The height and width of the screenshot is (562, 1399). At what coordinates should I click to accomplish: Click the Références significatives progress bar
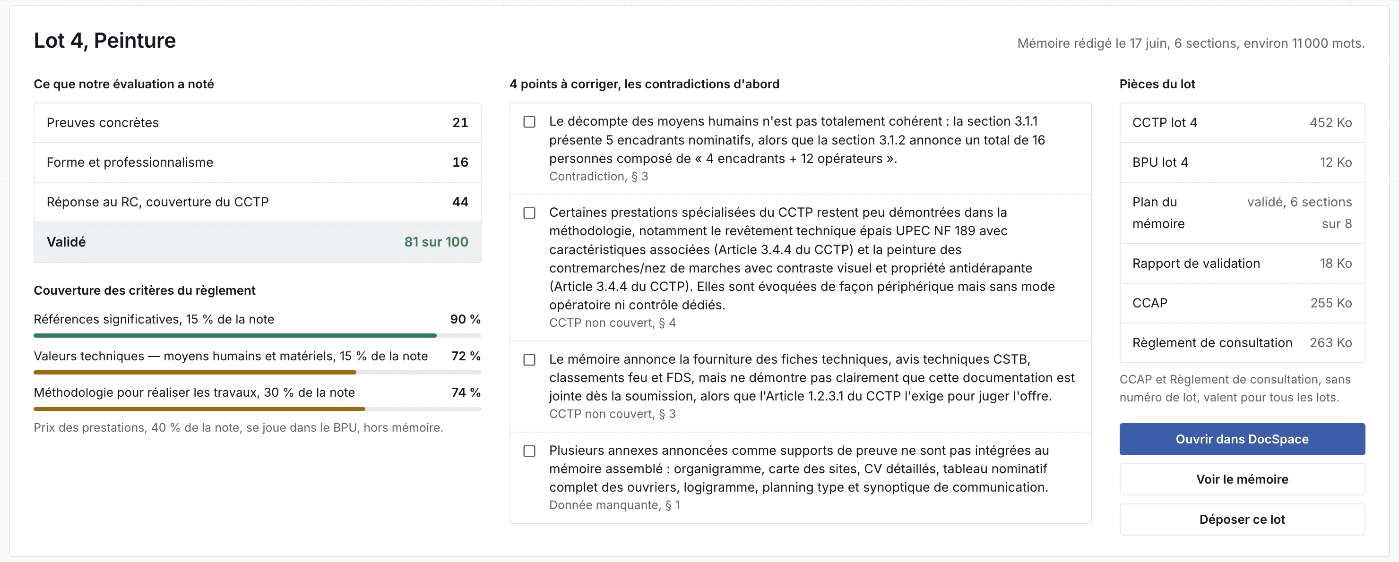pyautogui.click(x=257, y=336)
